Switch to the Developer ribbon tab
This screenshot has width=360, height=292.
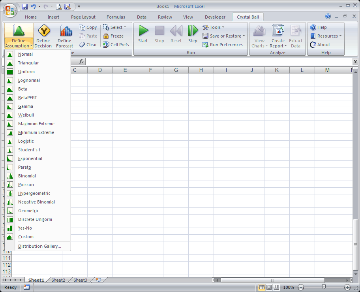(215, 17)
